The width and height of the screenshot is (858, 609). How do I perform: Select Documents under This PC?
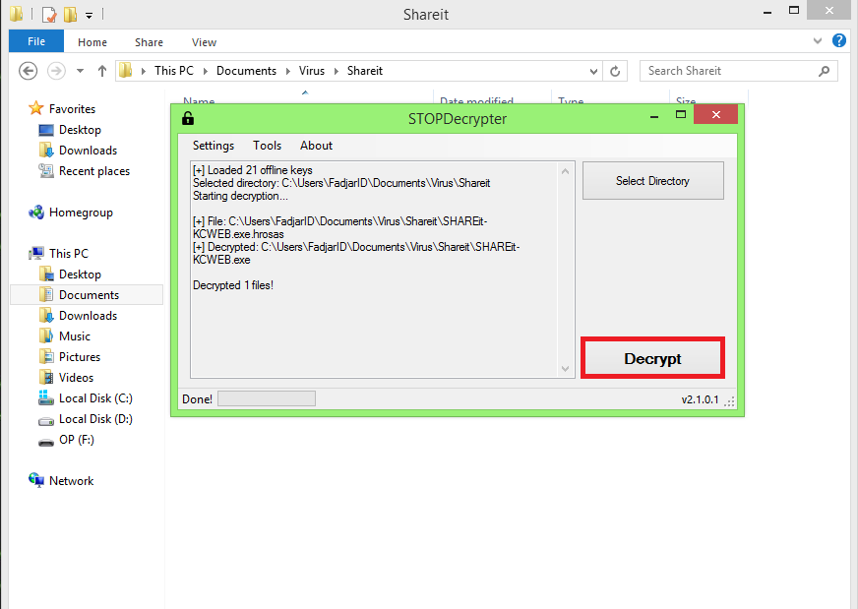click(89, 295)
